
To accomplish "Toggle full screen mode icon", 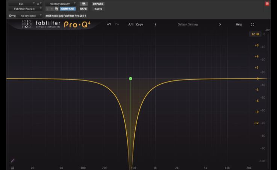I will pyautogui.click(x=253, y=24).
